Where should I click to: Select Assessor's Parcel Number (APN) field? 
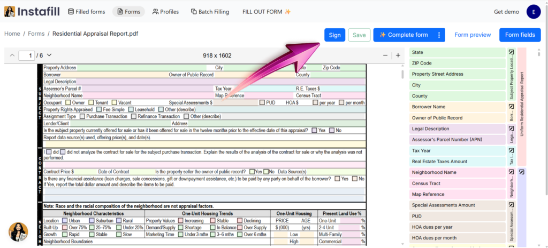pyautogui.click(x=457, y=140)
